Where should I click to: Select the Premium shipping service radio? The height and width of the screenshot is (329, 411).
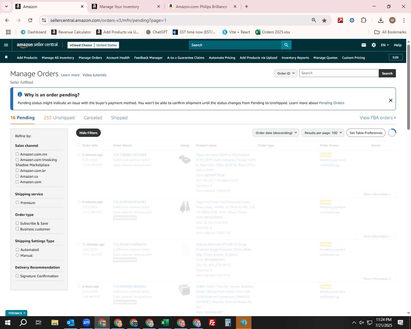click(17, 202)
